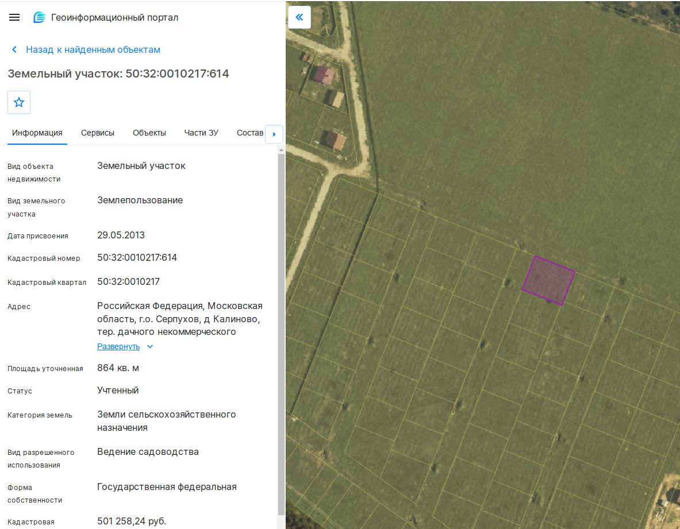The width and height of the screenshot is (680, 529).
Task: Click scrollbar up arrow in info panel
Action: point(281,150)
